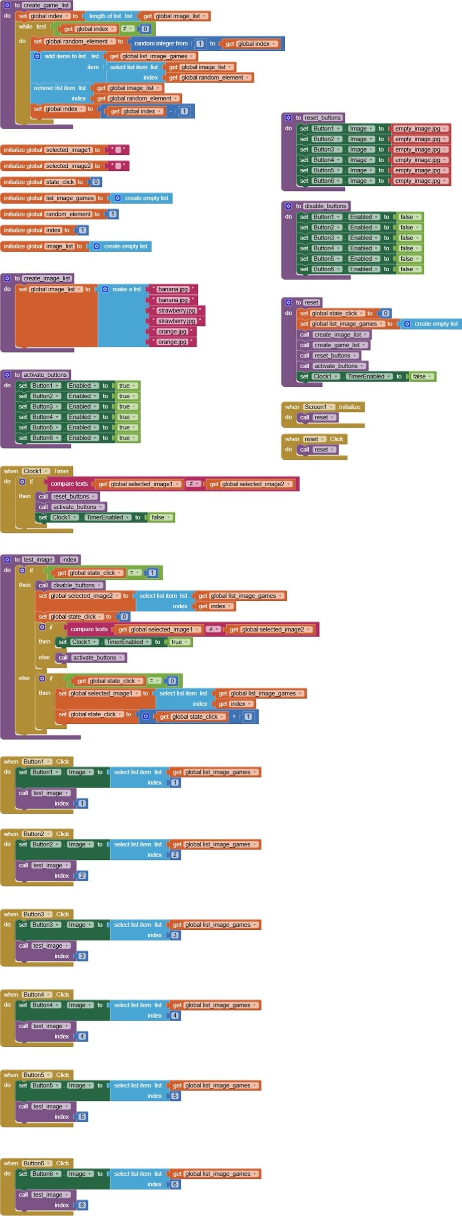Click the number 0 in state_click initialization
The image size is (462, 1216).
(x=96, y=182)
